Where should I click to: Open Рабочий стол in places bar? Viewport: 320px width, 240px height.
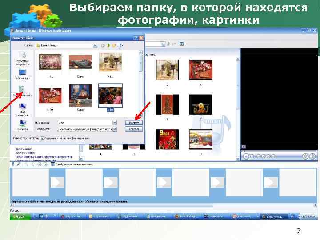click(23, 75)
